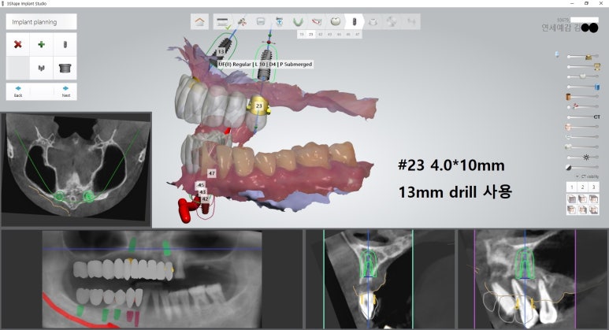Proceed with the Next button
The height and width of the screenshot is (330, 609).
(x=65, y=91)
